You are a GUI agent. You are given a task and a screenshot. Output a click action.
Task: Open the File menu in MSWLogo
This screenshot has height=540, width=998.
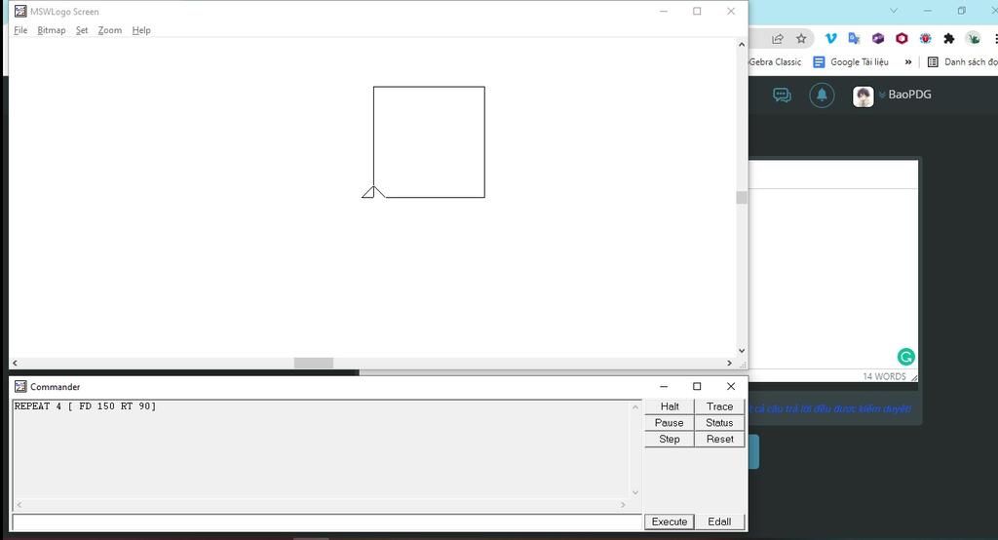20,30
